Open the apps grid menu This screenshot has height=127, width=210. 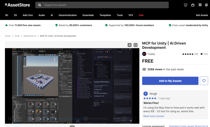(200, 5)
